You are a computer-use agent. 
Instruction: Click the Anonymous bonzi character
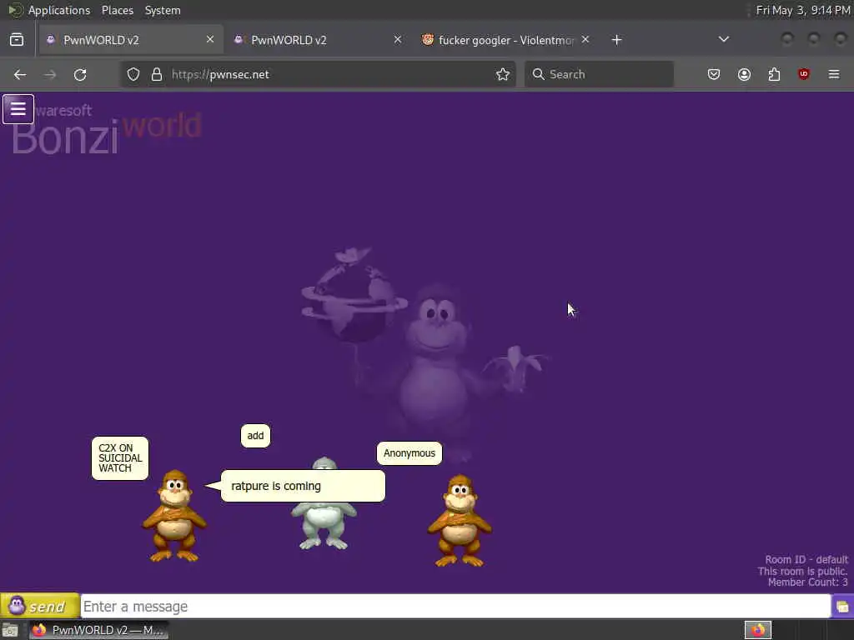(460, 521)
